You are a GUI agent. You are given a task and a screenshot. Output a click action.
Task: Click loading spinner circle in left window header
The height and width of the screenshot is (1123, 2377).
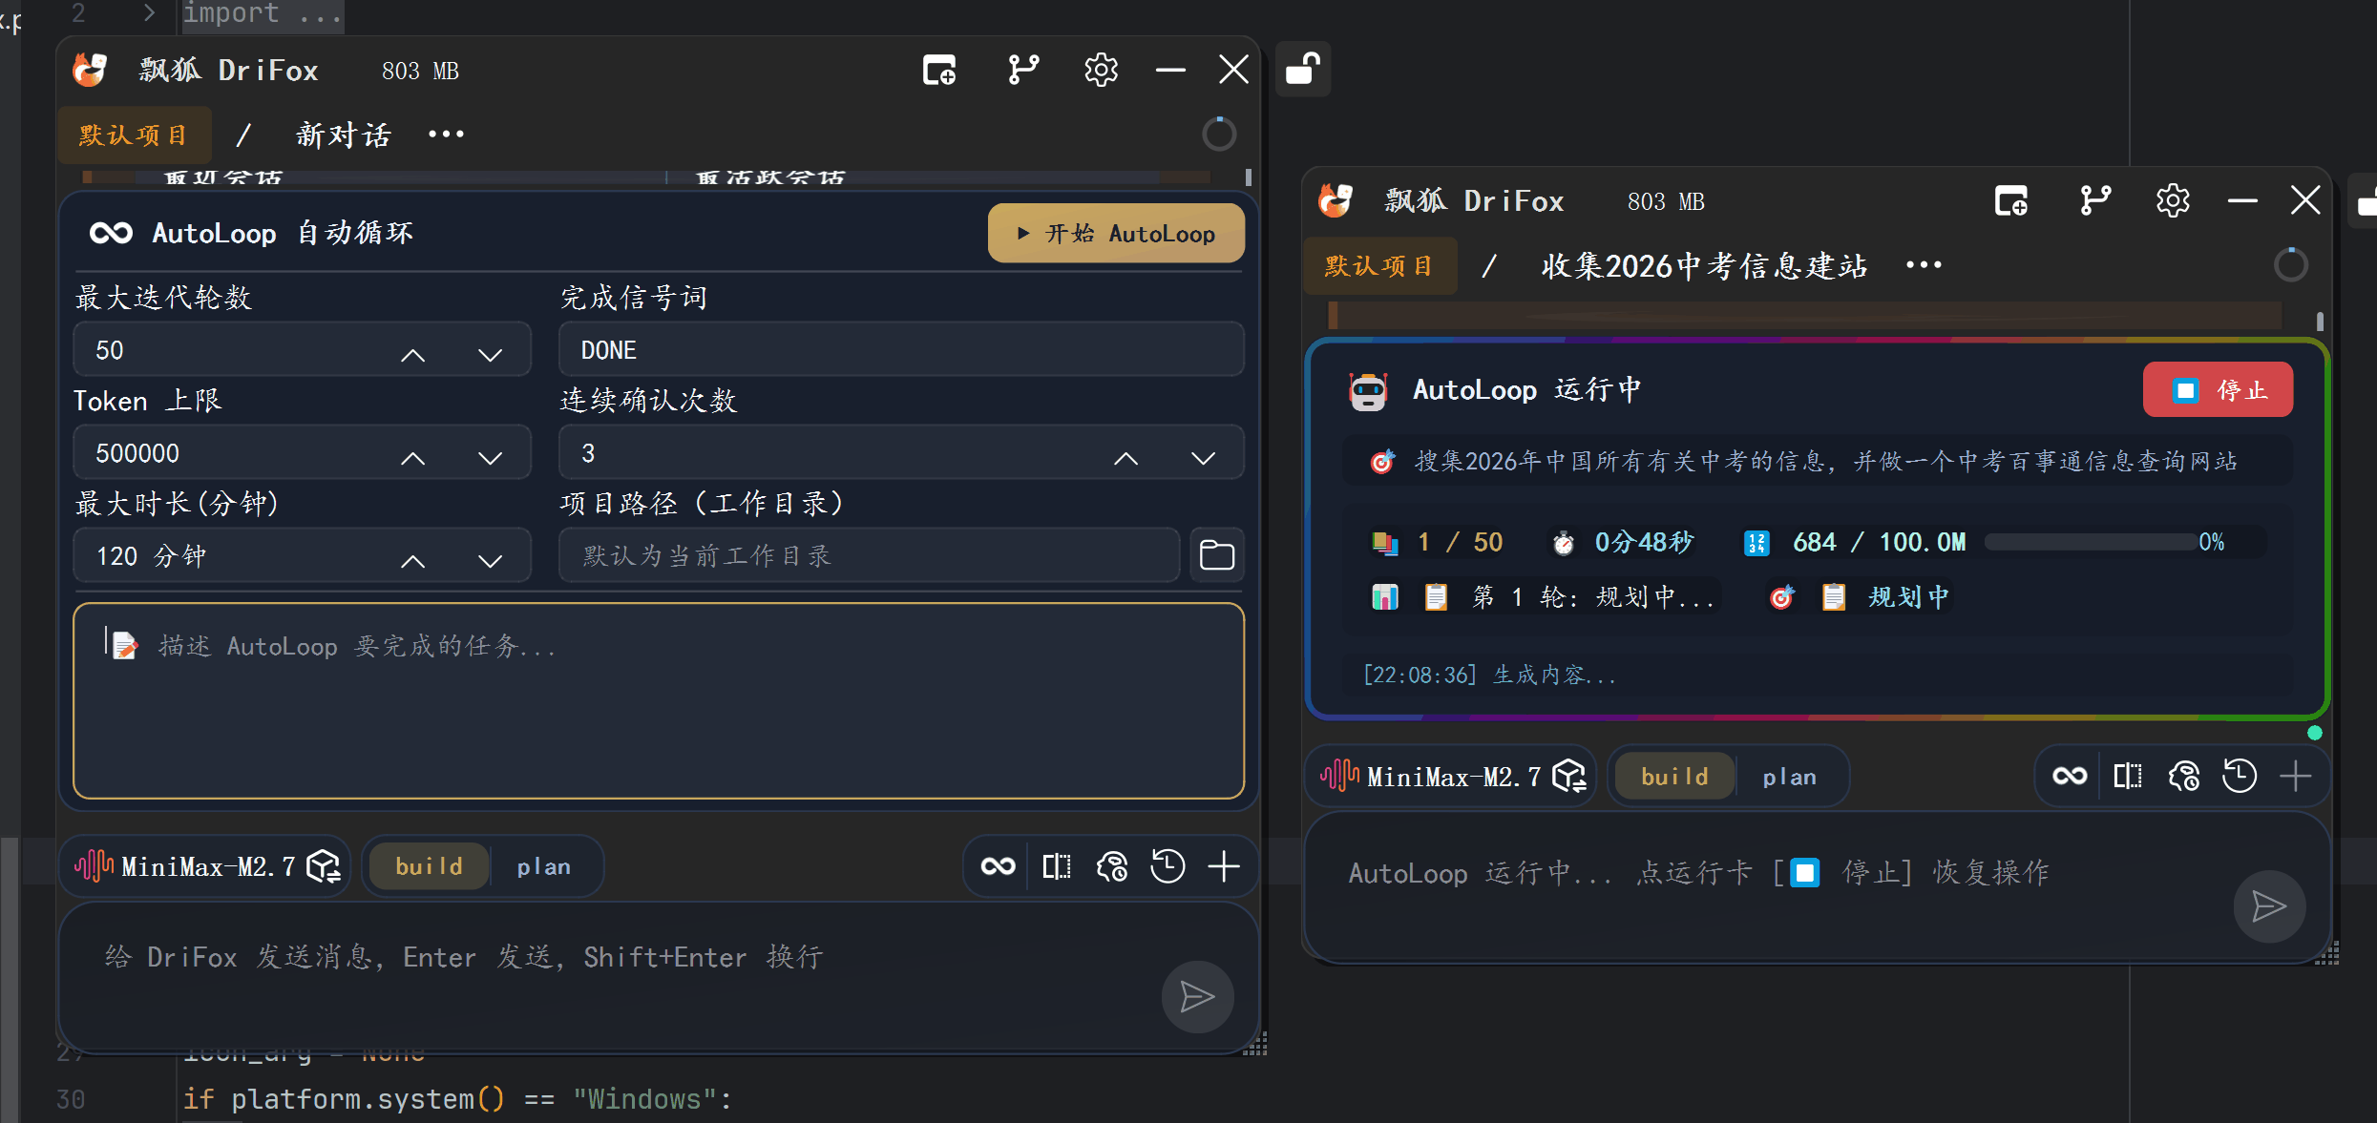tap(1218, 135)
